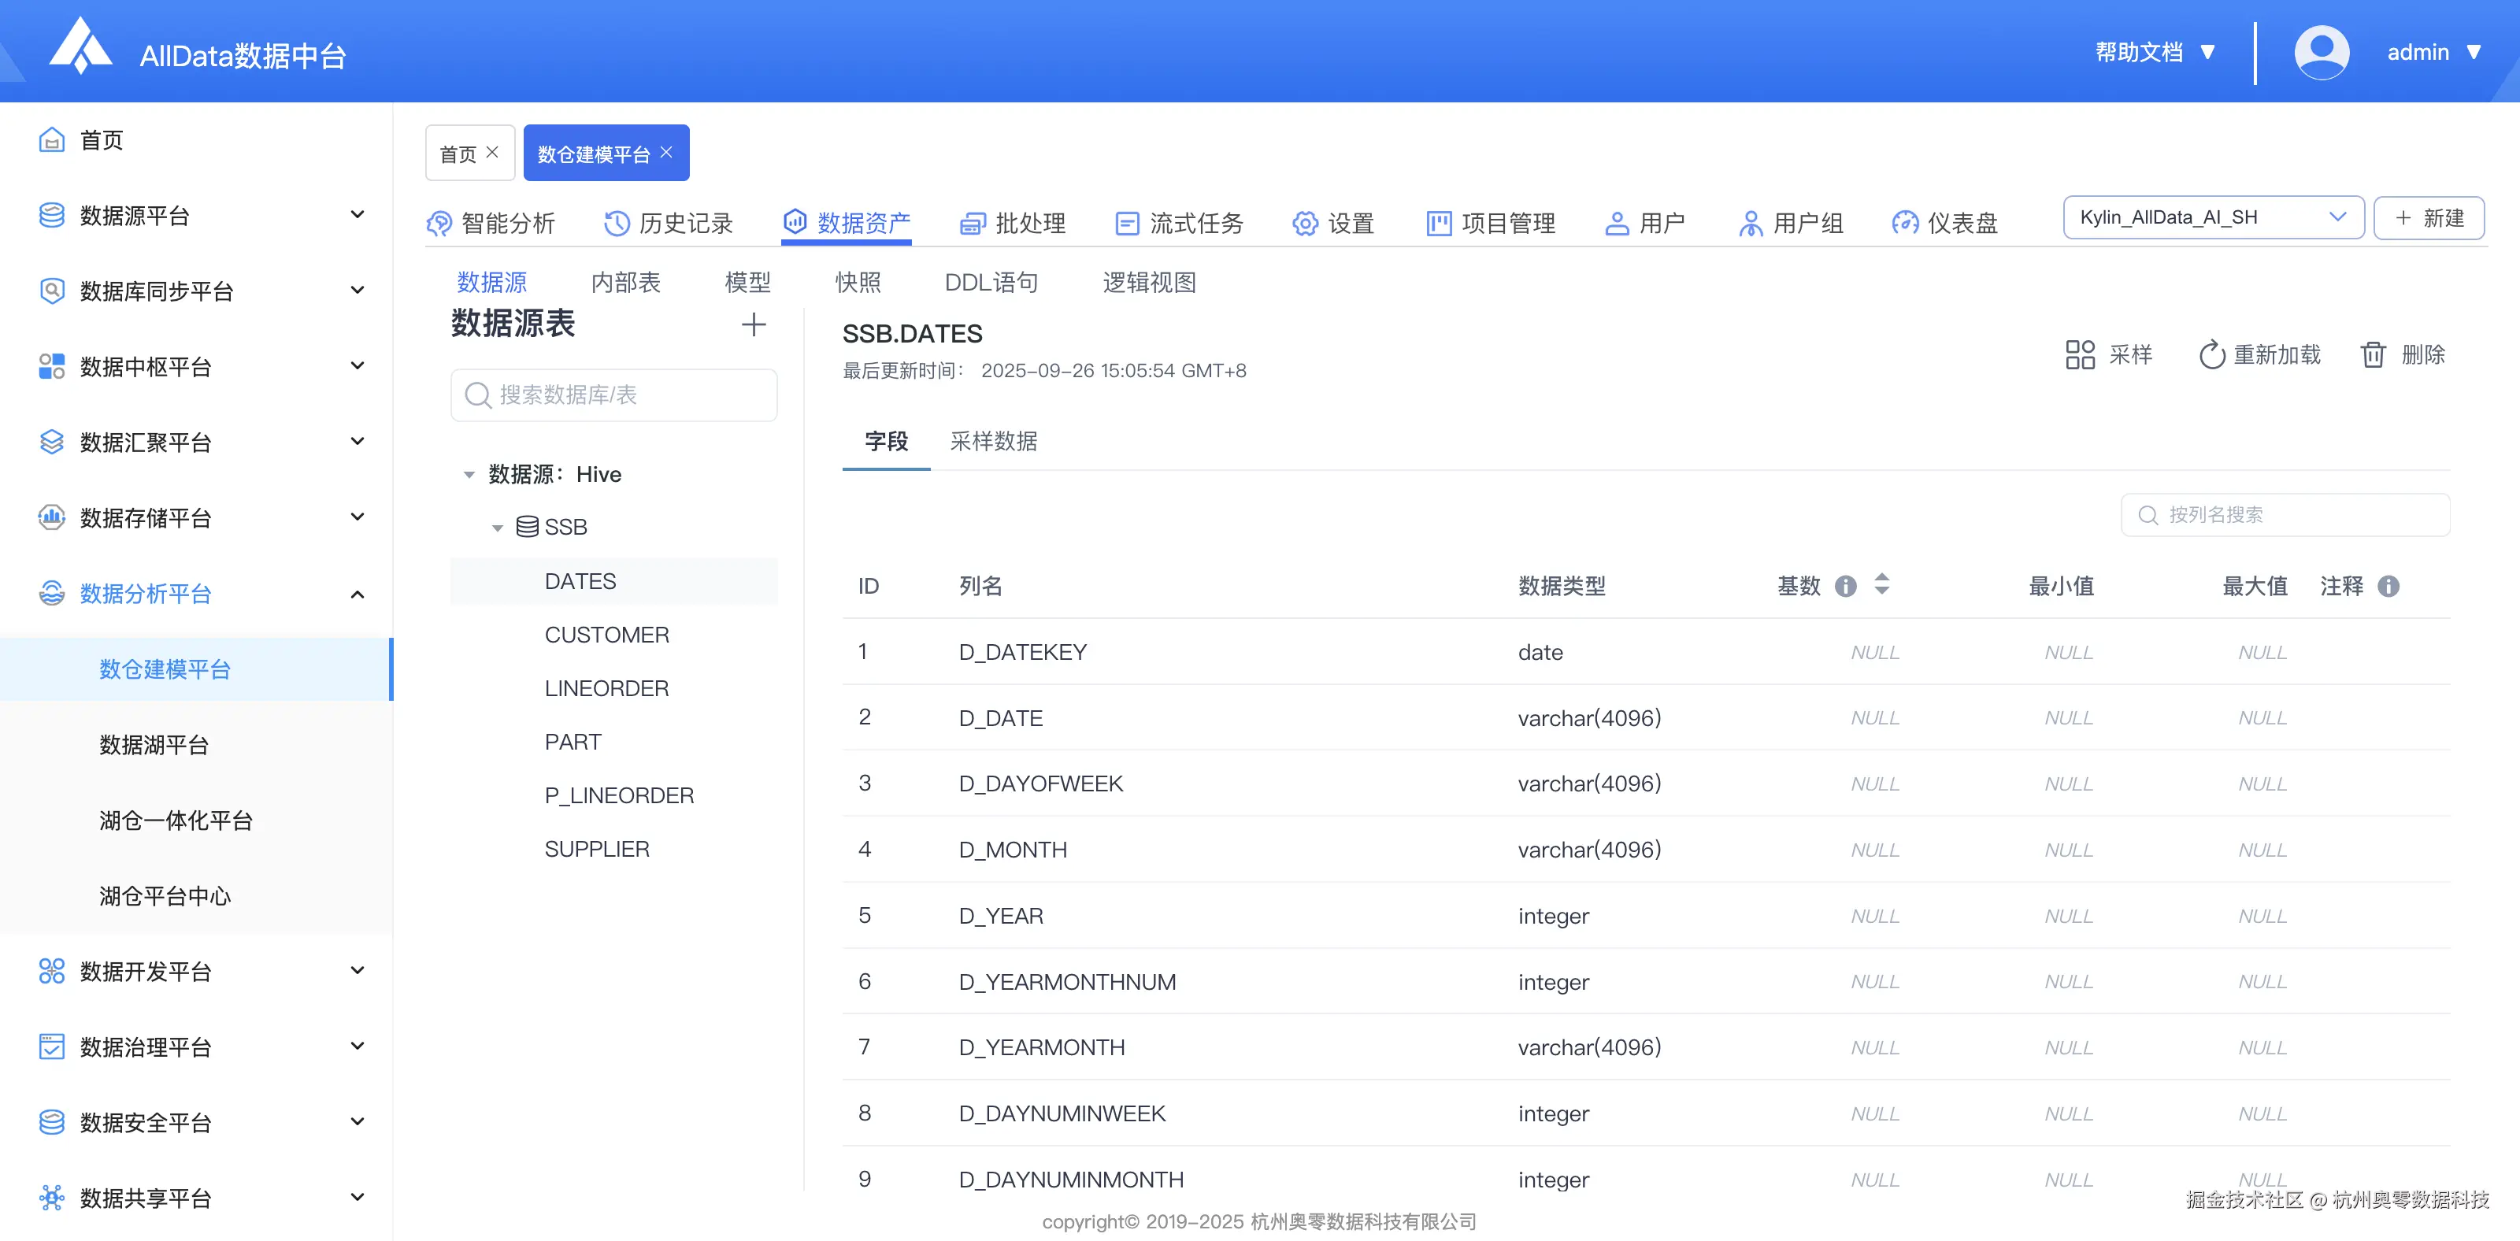
Task: 查看历史记录图标
Action: coord(615,223)
